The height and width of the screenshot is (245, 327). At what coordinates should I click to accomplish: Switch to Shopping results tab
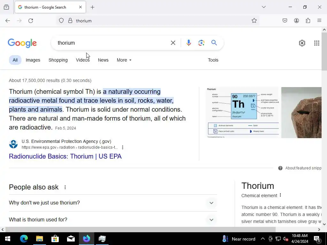[58, 60]
